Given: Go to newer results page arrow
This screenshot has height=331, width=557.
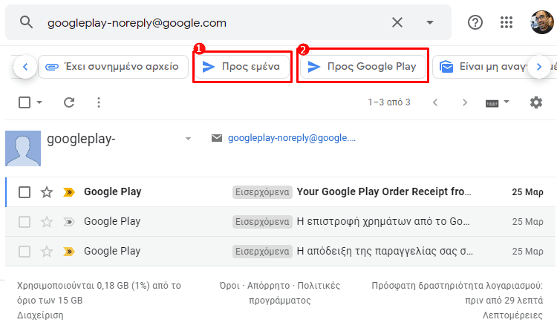Looking at the screenshot, I should coord(435,102).
